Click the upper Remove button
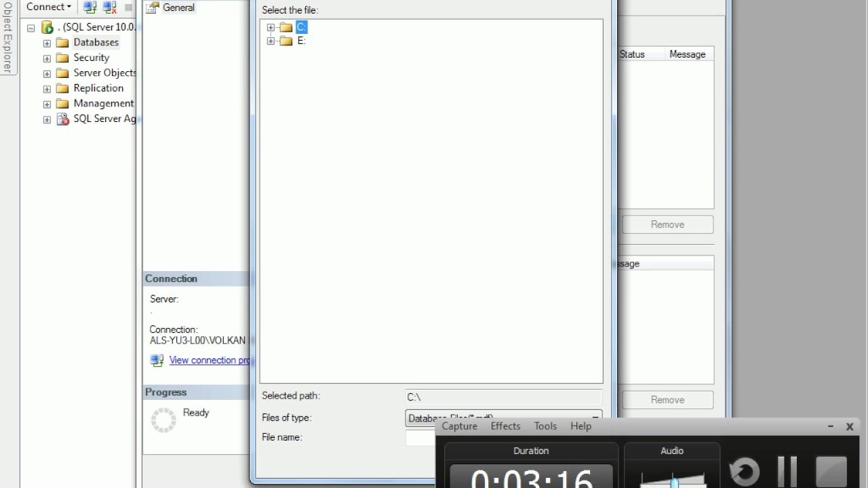The height and width of the screenshot is (488, 868). coord(668,224)
